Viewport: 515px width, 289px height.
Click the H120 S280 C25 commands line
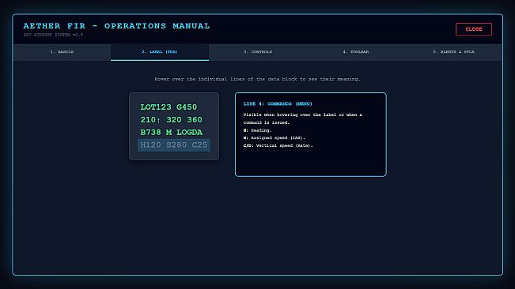coord(174,144)
